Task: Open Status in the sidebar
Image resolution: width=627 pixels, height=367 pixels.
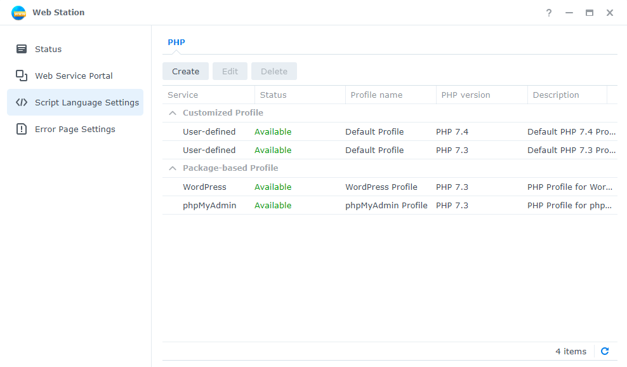Action: pyautogui.click(x=75, y=49)
